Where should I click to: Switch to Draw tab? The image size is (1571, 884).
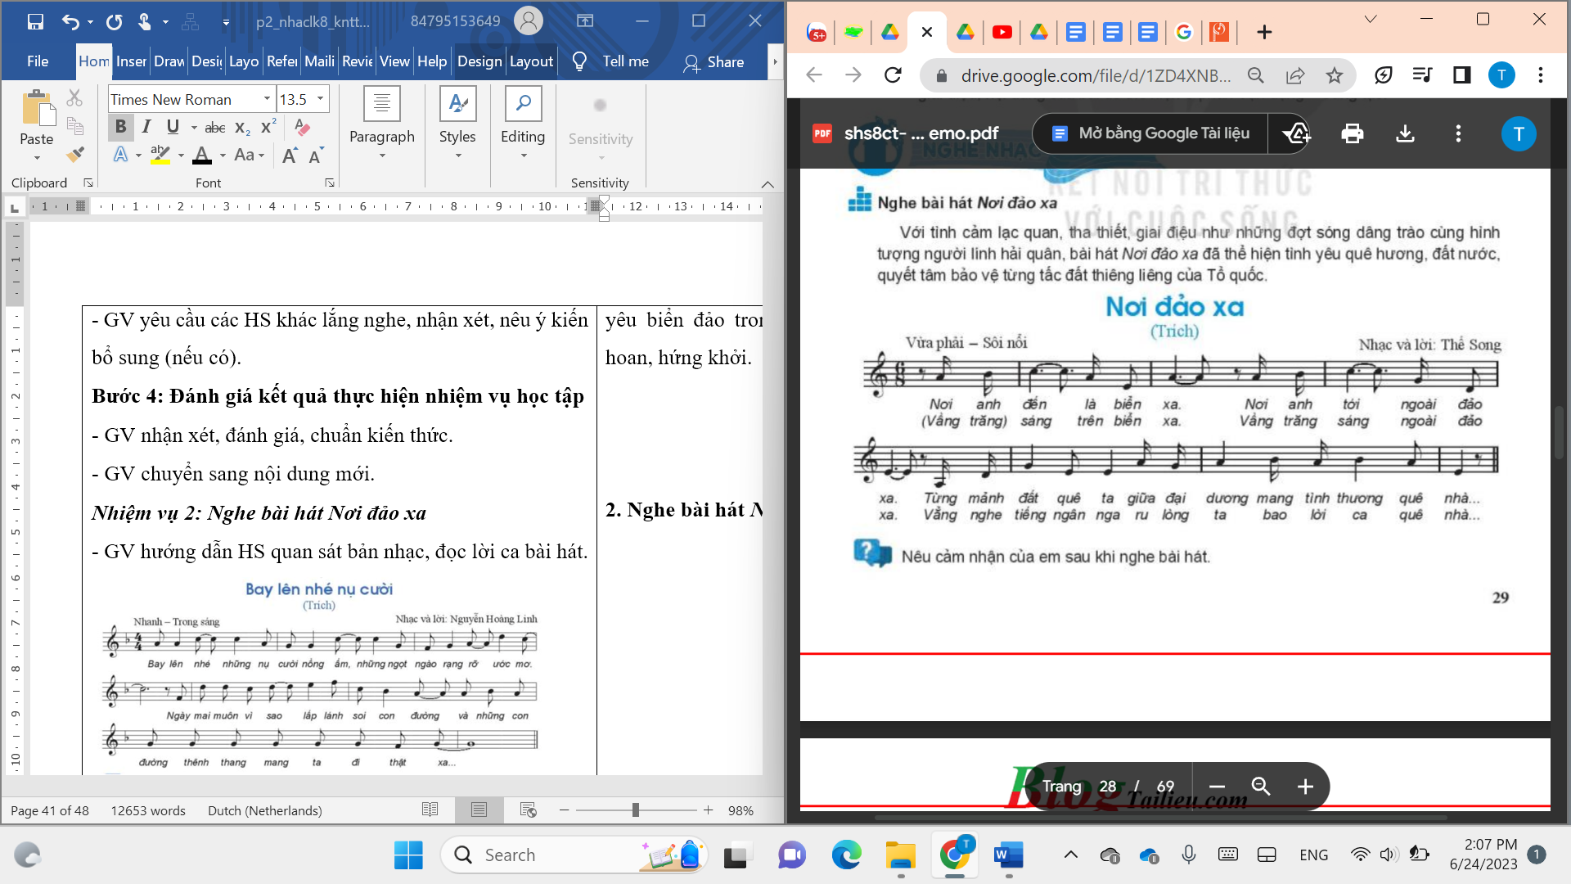click(x=169, y=61)
